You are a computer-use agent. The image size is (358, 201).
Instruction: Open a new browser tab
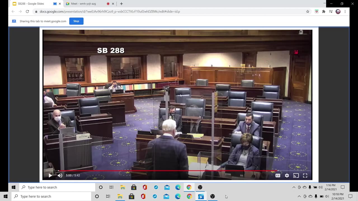click(121, 4)
